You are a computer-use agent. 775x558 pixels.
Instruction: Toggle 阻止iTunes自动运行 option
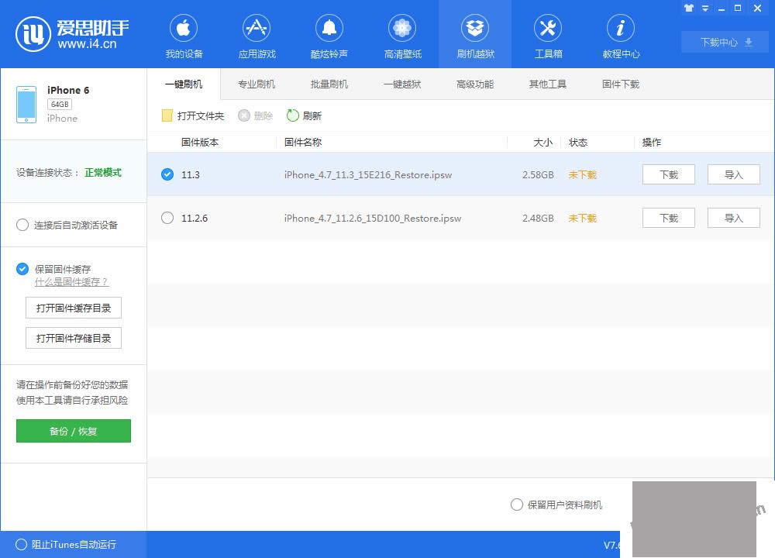(x=21, y=544)
